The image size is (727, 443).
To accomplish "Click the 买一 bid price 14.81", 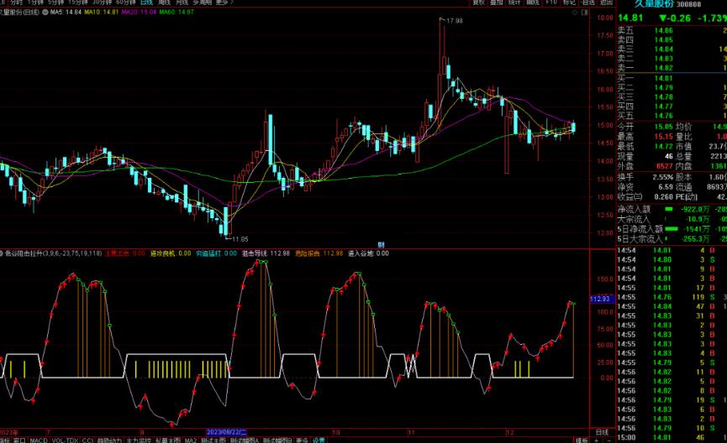I will tap(663, 78).
